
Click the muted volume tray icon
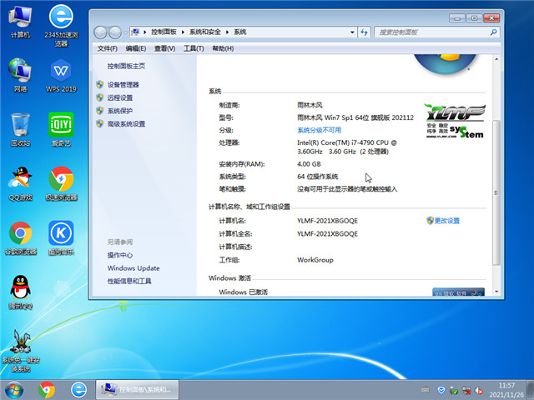tap(479, 391)
